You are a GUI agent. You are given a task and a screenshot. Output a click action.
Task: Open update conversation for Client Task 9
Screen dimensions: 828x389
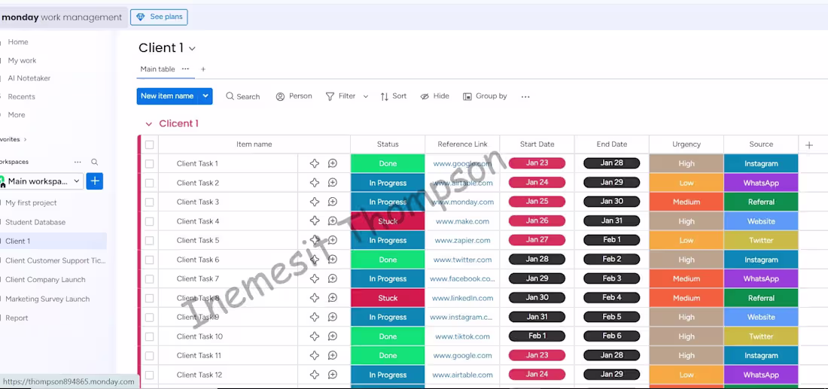click(x=333, y=318)
